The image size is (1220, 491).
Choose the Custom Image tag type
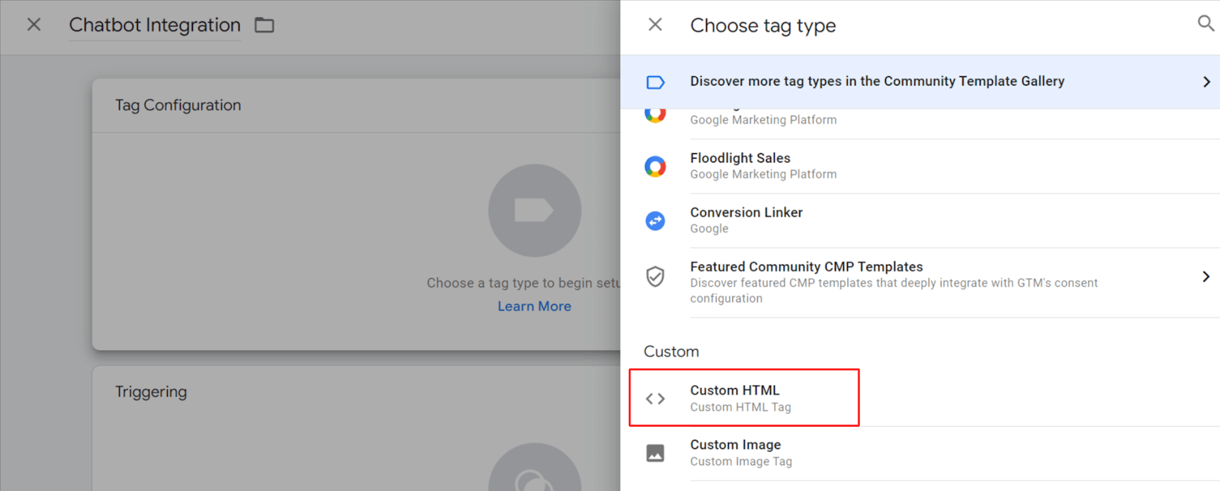click(x=920, y=453)
